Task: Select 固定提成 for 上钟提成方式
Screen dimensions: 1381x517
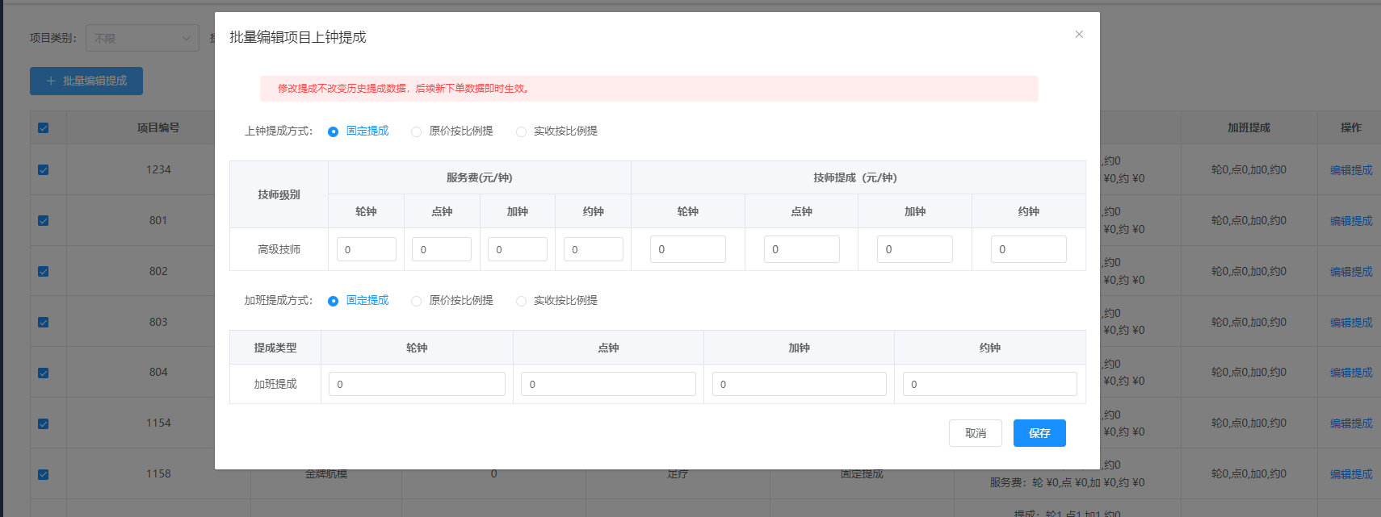Action: (x=358, y=131)
